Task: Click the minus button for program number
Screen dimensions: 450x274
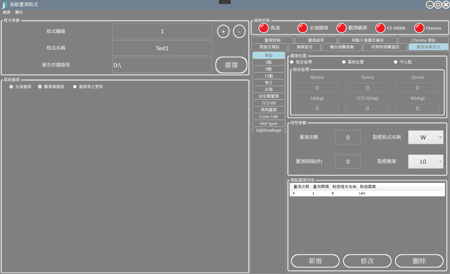Action: [239, 31]
